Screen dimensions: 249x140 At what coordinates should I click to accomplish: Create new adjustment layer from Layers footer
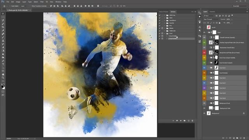[x=233, y=138]
